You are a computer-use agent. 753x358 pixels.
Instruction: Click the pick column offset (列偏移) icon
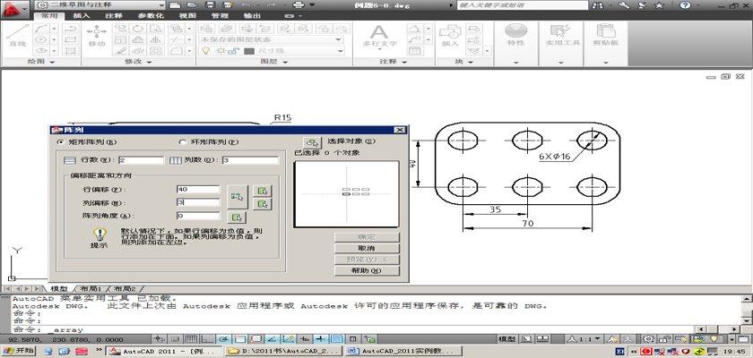click(263, 204)
